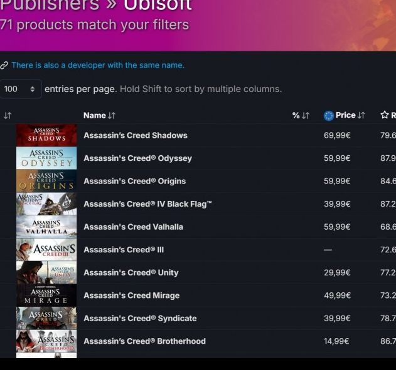Select Assassin's Creed Origins title

pyautogui.click(x=134, y=181)
